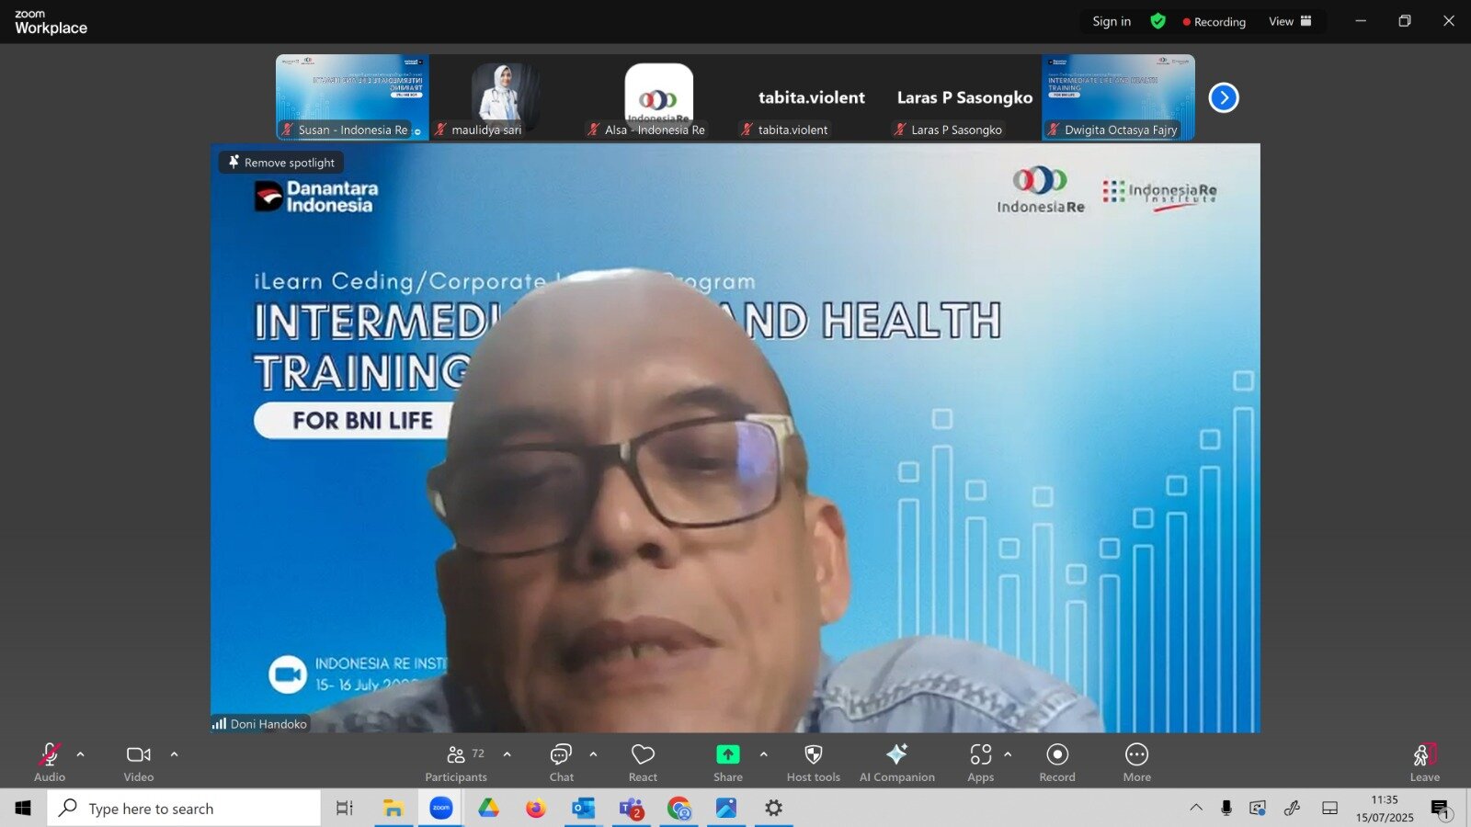Screen dimensions: 1471x827
Task: Select tabita.violent participant tile
Action: (811, 97)
